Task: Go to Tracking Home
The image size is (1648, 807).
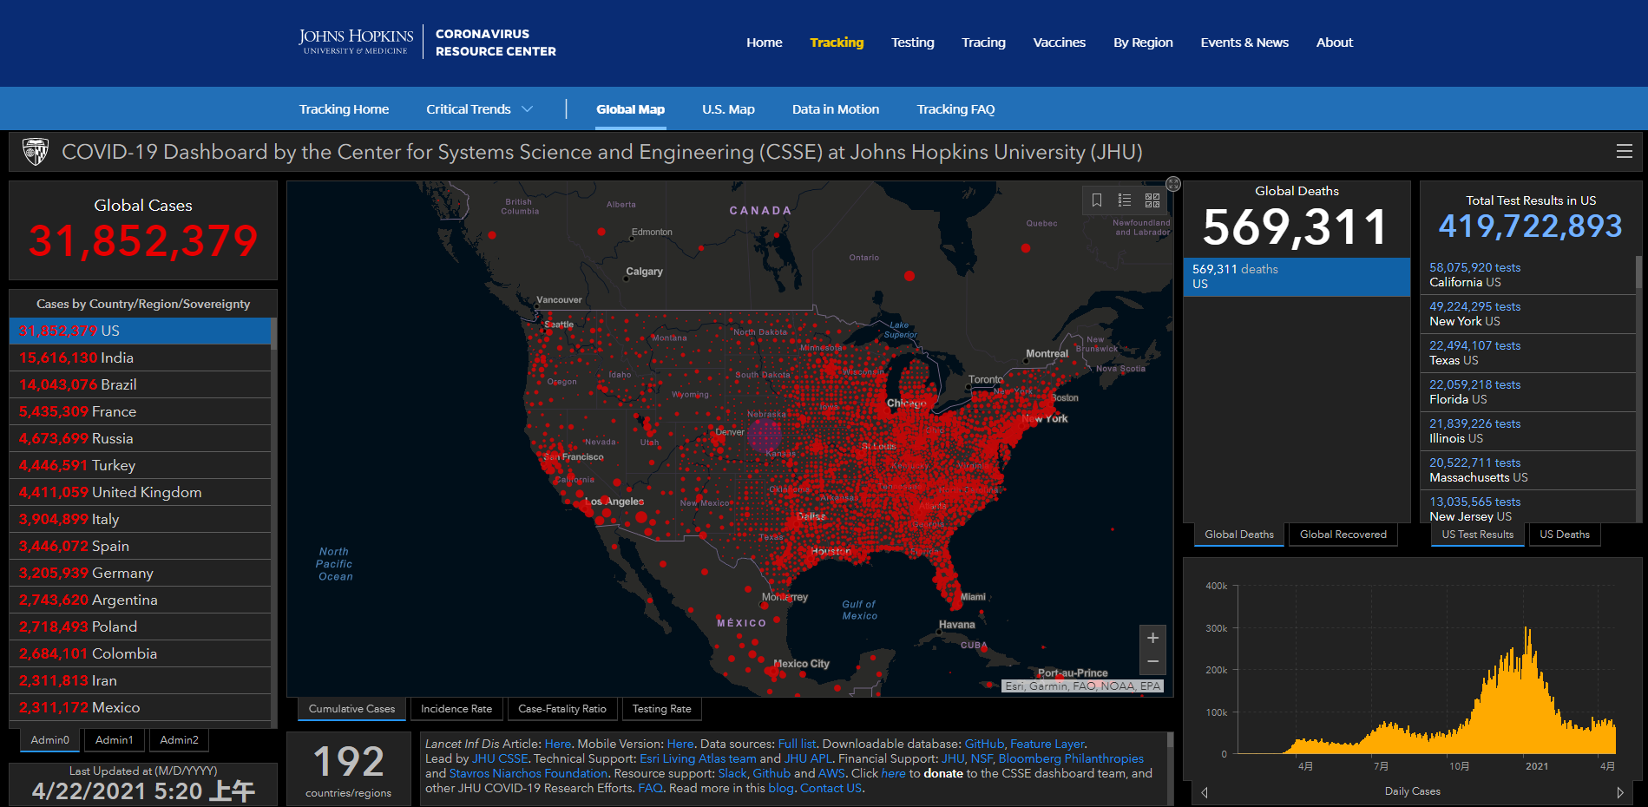Action: [x=344, y=109]
